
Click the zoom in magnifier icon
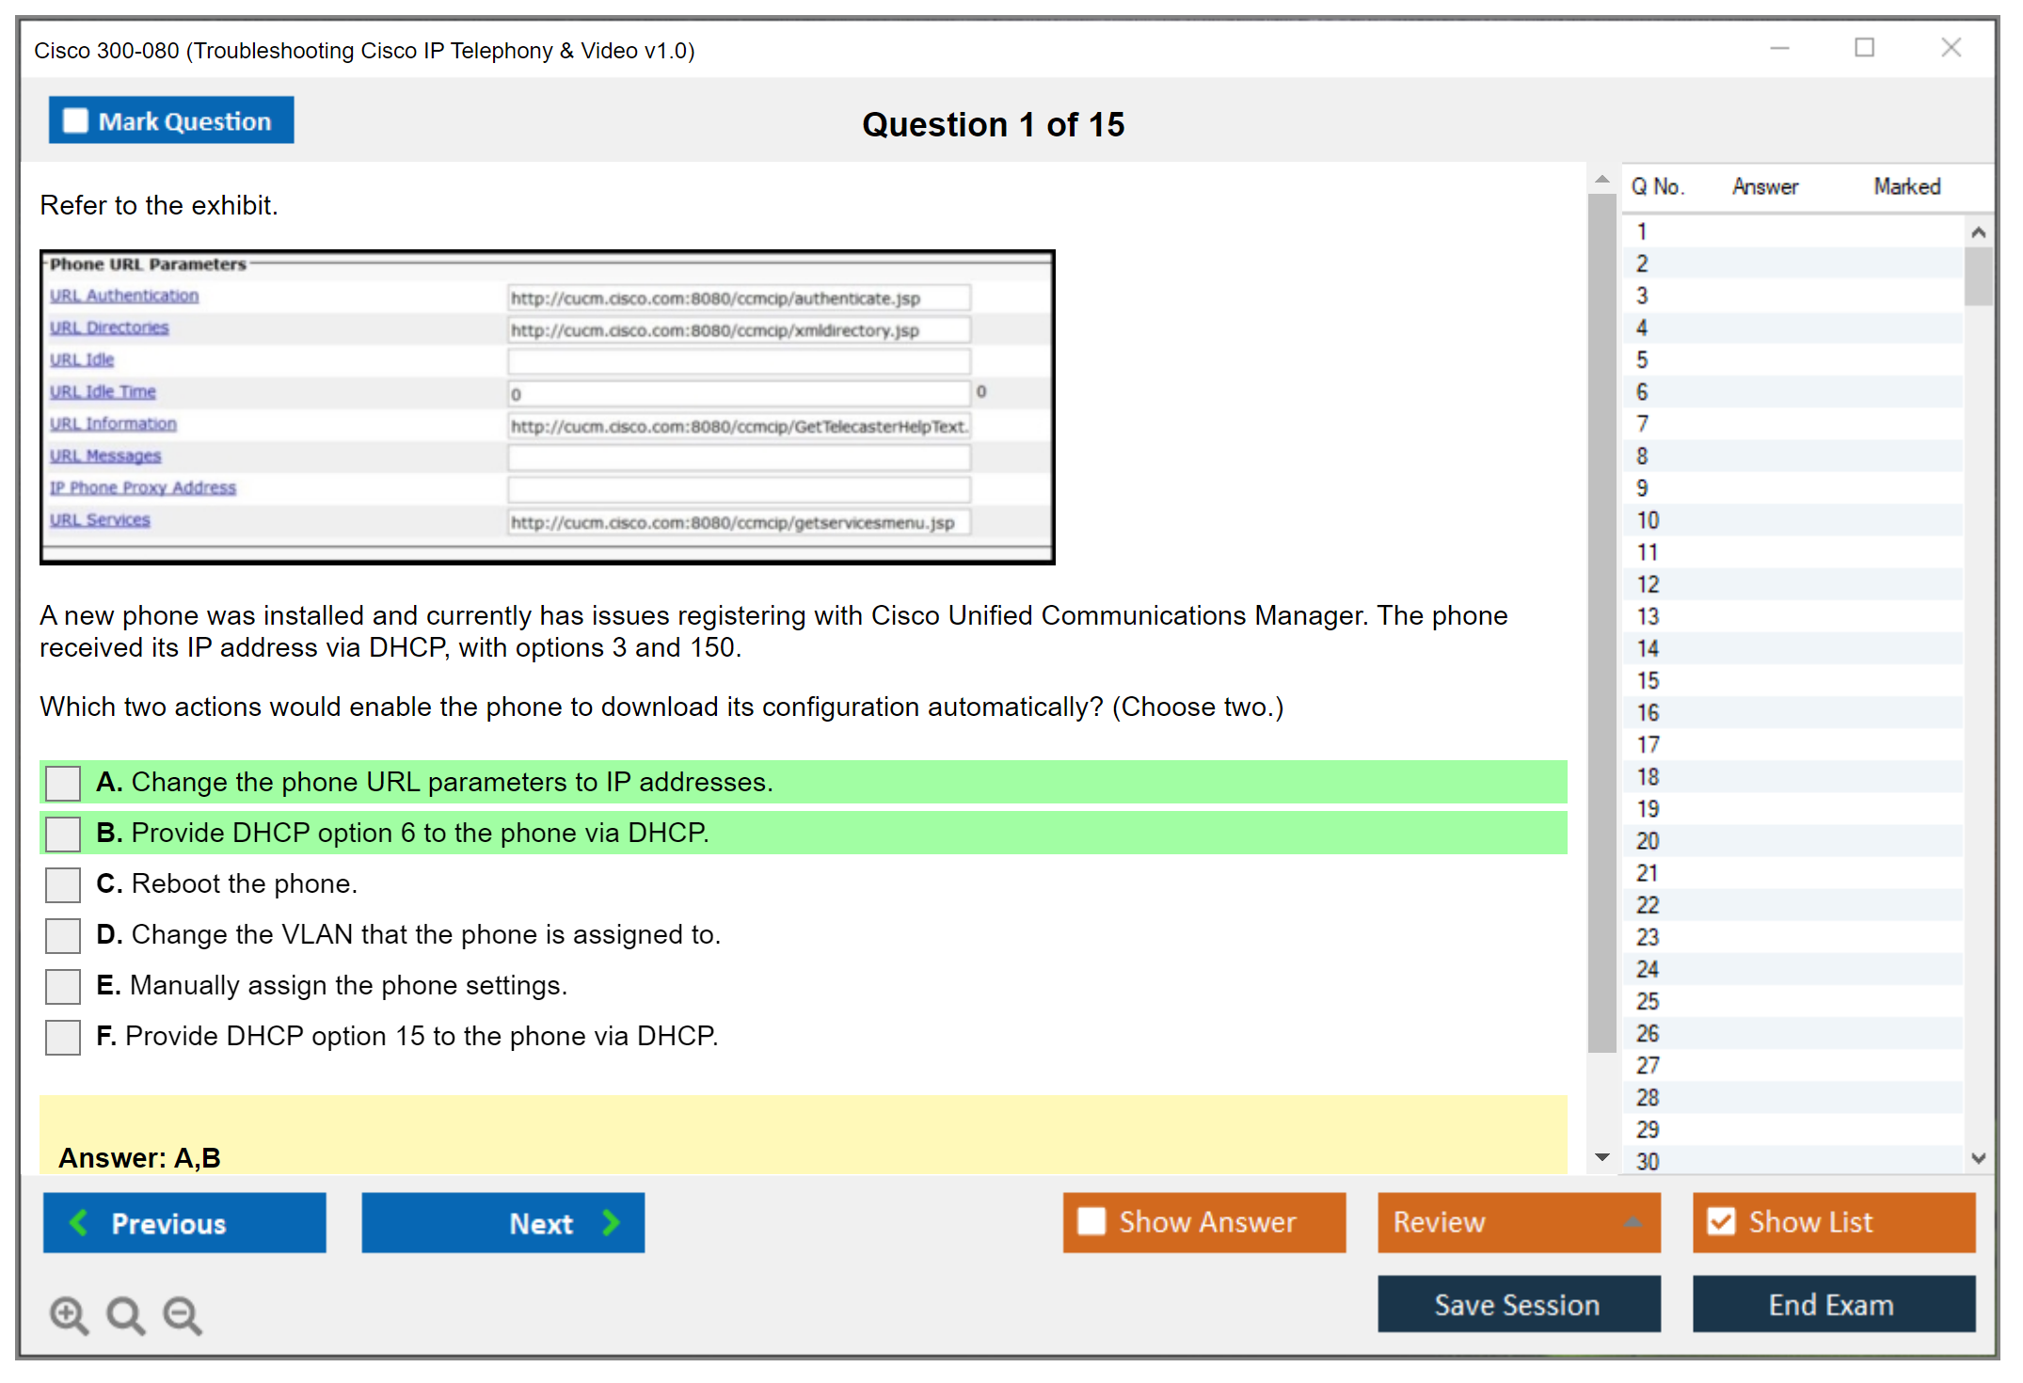[69, 1314]
